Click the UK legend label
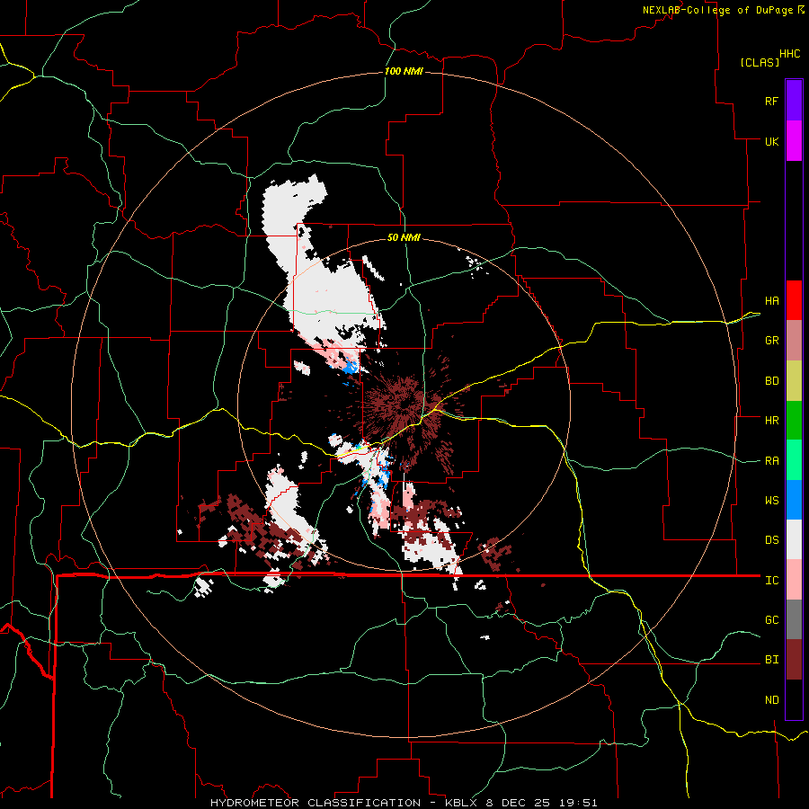 coord(771,141)
